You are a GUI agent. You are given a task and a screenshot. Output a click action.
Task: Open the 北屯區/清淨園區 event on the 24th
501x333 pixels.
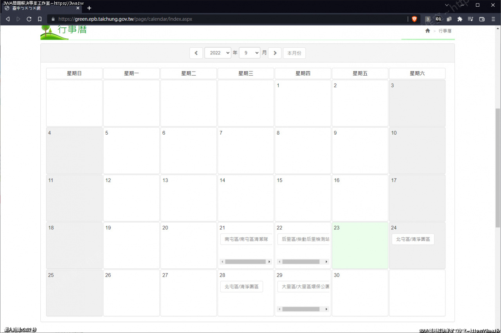pos(413,239)
